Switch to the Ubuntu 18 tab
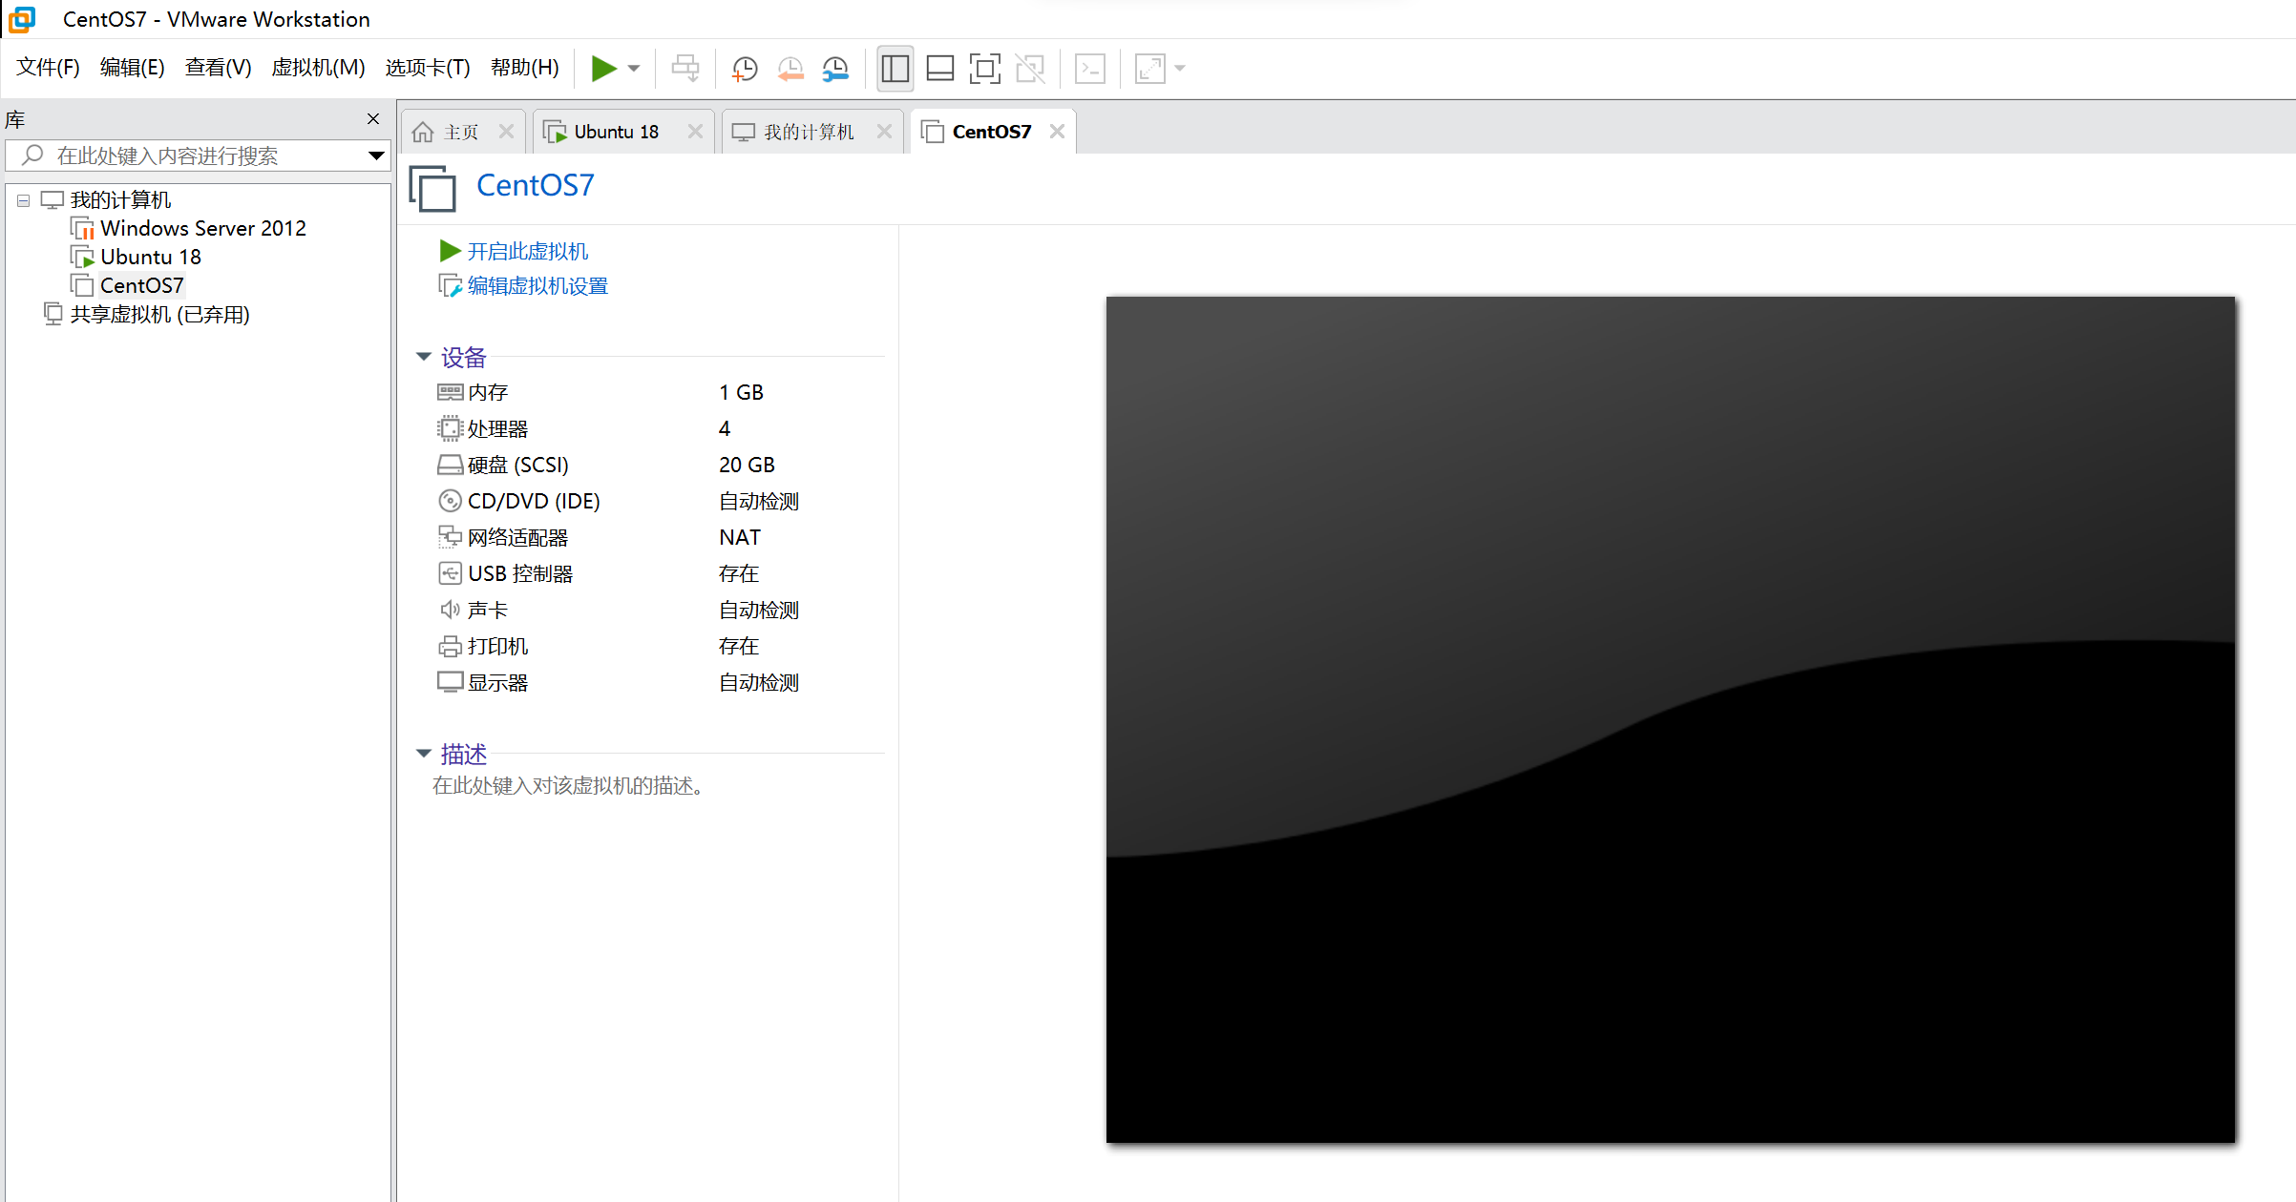The image size is (2296, 1202). pyautogui.click(x=615, y=132)
